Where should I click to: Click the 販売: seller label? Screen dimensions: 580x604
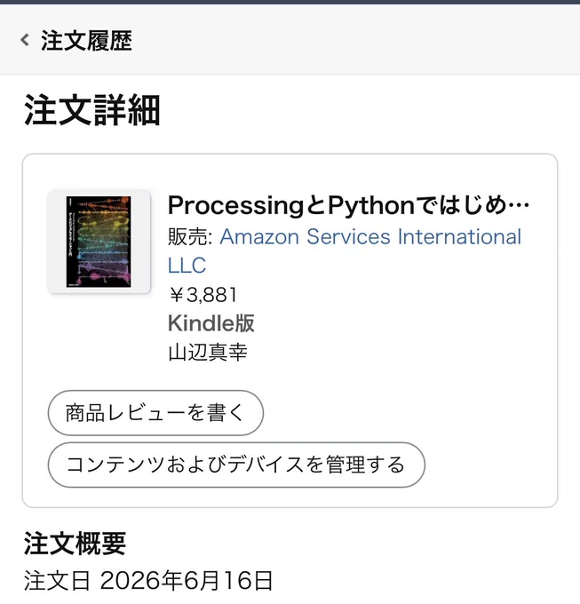(x=190, y=236)
